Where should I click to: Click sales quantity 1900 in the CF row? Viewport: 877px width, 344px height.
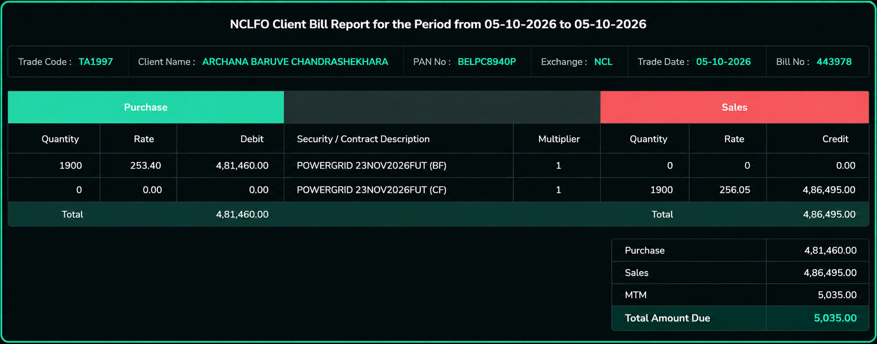(661, 190)
